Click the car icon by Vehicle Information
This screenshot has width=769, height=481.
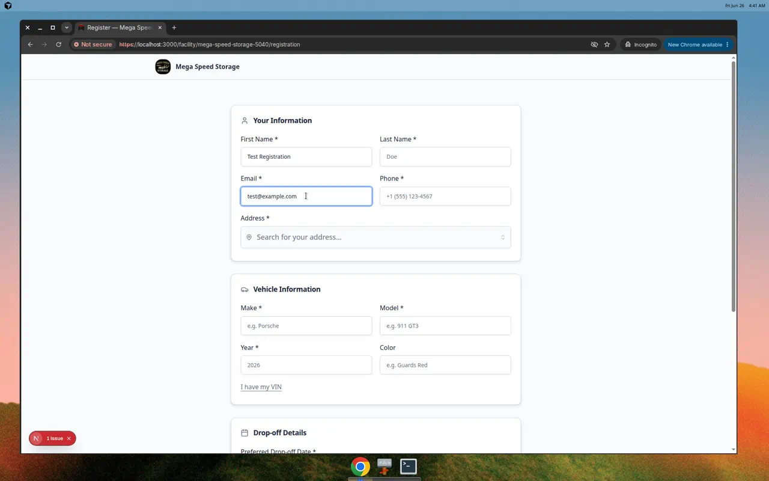[245, 289]
